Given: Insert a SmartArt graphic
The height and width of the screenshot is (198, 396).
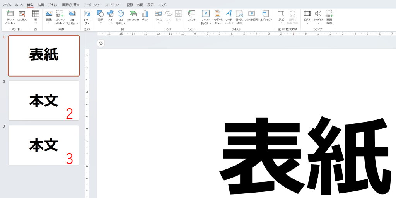Looking at the screenshot, I should pyautogui.click(x=133, y=15).
